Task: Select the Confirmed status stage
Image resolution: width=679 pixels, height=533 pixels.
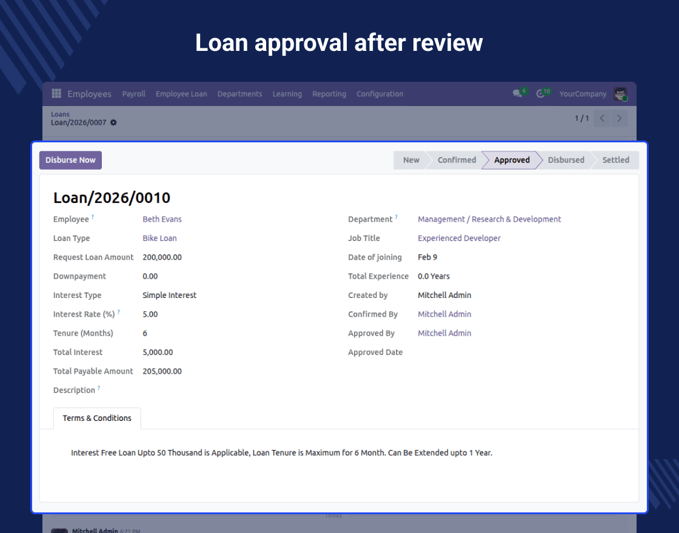Action: pyautogui.click(x=457, y=160)
